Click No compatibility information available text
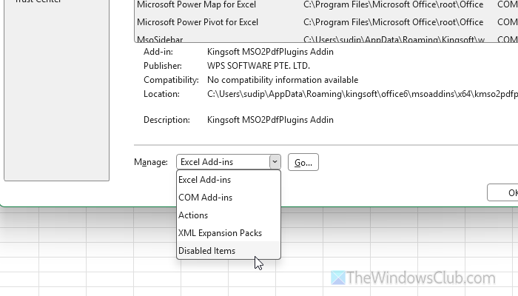The height and width of the screenshot is (296, 518). [283, 80]
